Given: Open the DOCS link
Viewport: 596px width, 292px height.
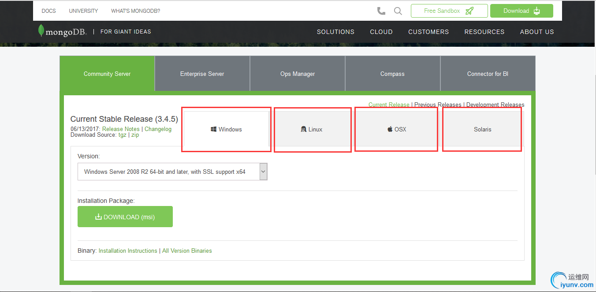Looking at the screenshot, I should pyautogui.click(x=49, y=11).
